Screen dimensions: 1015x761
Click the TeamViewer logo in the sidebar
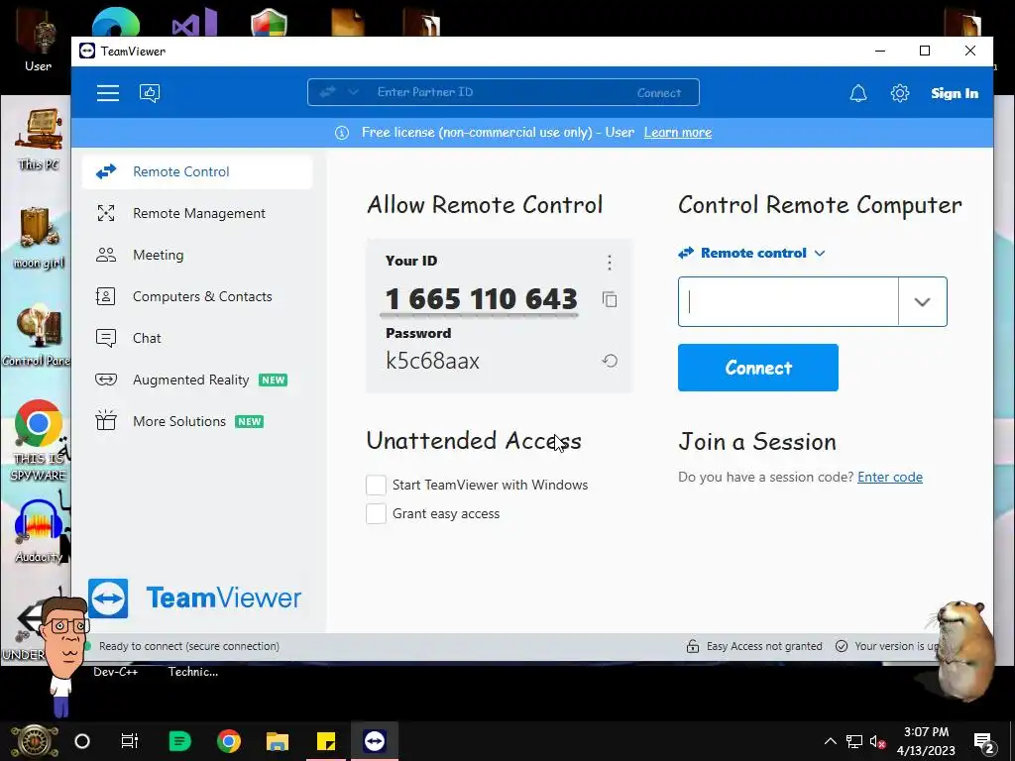click(195, 598)
